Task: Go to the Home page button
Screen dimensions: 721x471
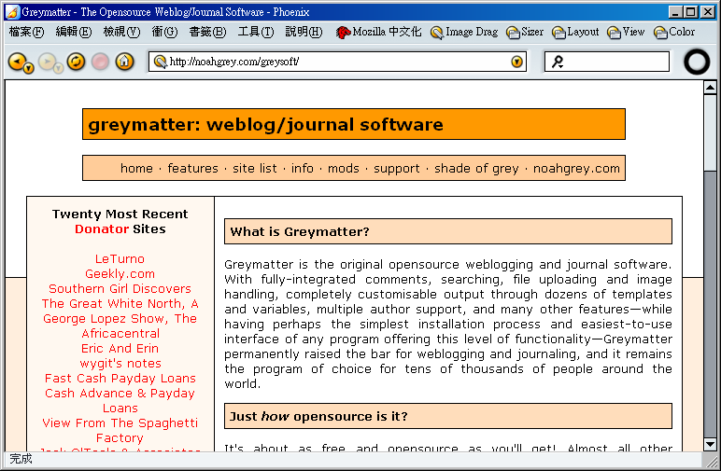Action: click(x=124, y=61)
